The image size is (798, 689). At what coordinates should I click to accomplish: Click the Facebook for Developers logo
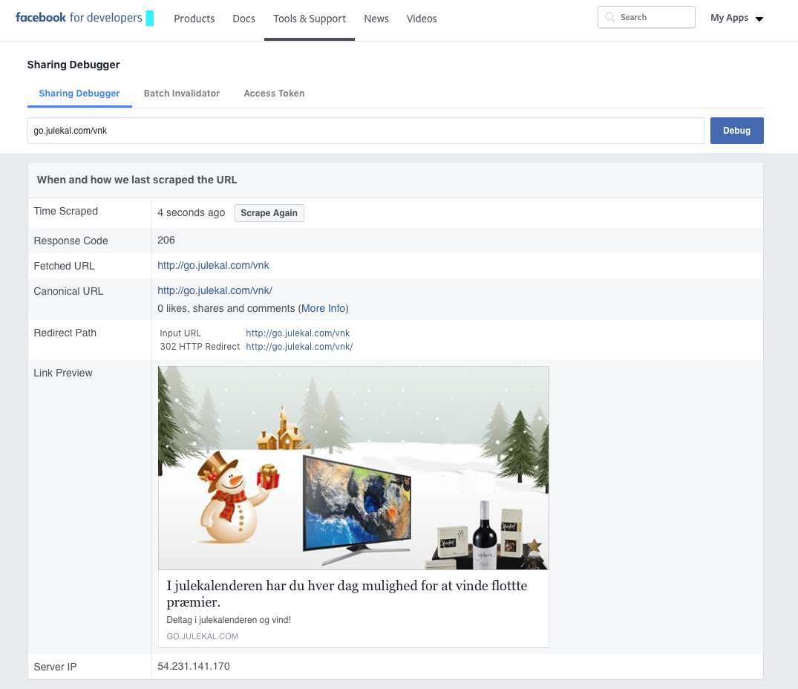pyautogui.click(x=79, y=18)
